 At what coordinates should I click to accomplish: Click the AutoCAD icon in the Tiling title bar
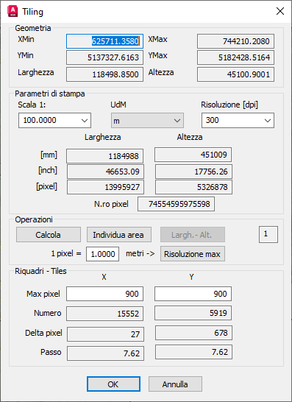[x=13, y=12]
